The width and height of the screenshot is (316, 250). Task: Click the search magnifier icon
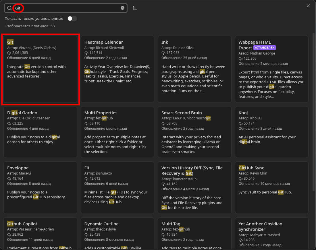(x=9, y=8)
